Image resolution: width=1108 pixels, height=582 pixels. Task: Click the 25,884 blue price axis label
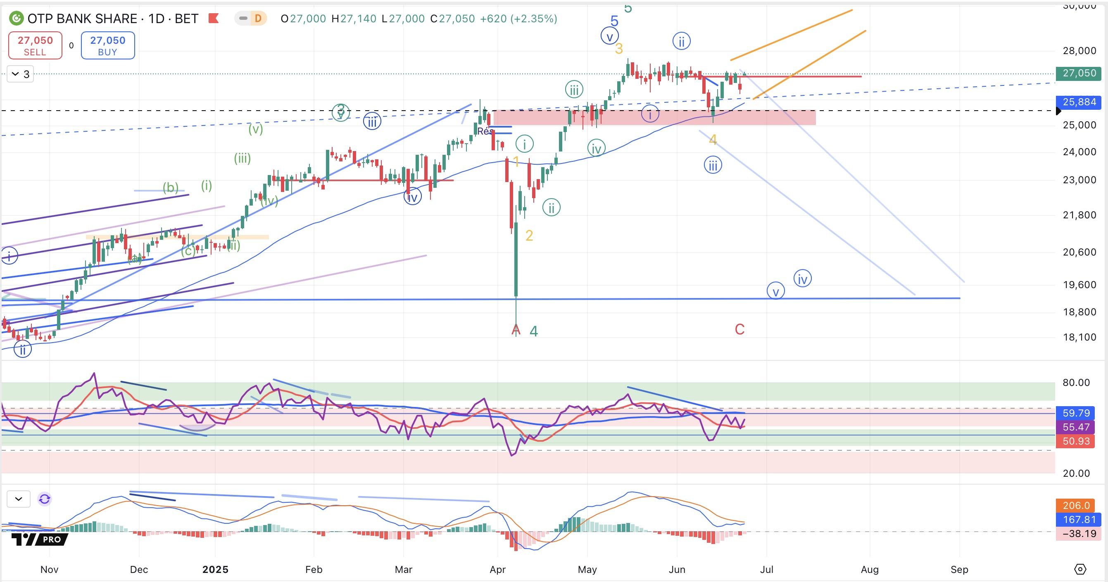coord(1079,102)
